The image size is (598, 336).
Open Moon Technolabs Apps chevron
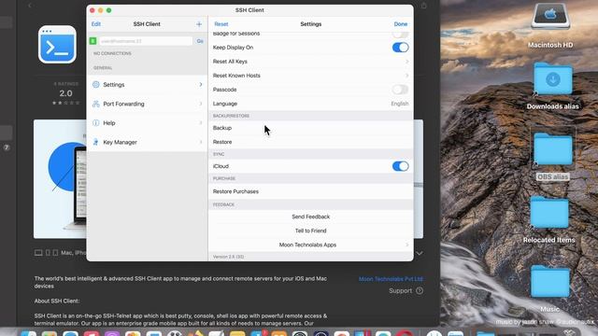[x=407, y=245]
